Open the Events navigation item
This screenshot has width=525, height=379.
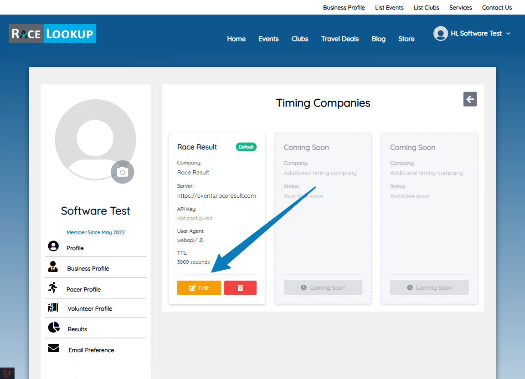pyautogui.click(x=268, y=39)
